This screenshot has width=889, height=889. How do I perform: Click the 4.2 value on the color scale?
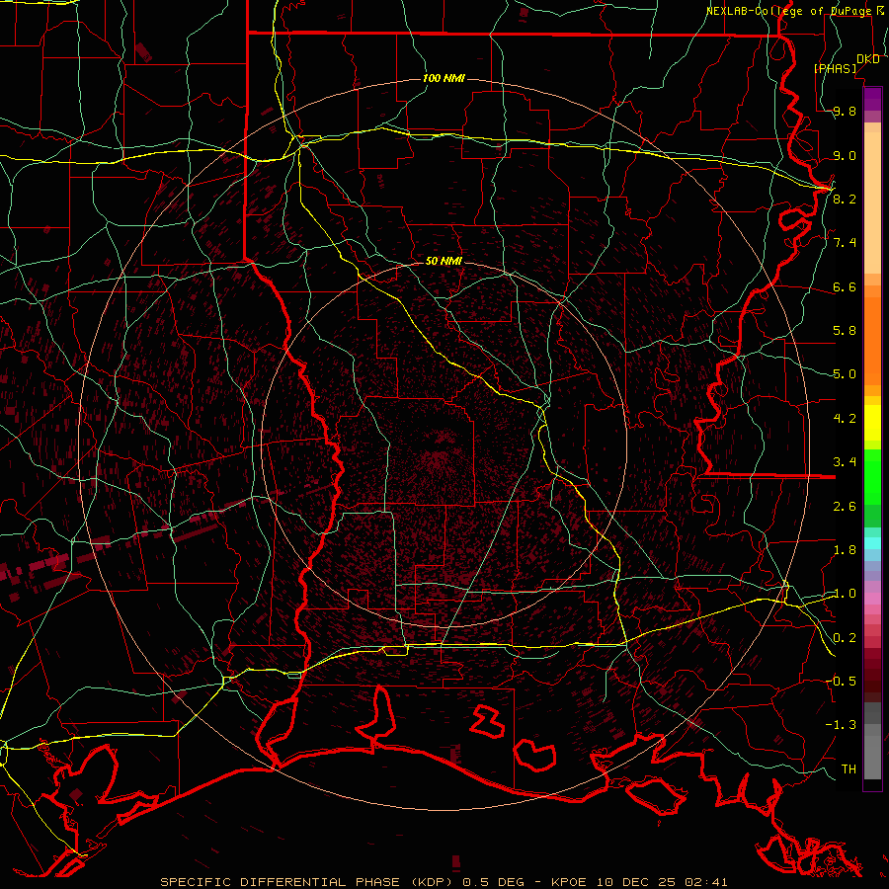[845, 419]
